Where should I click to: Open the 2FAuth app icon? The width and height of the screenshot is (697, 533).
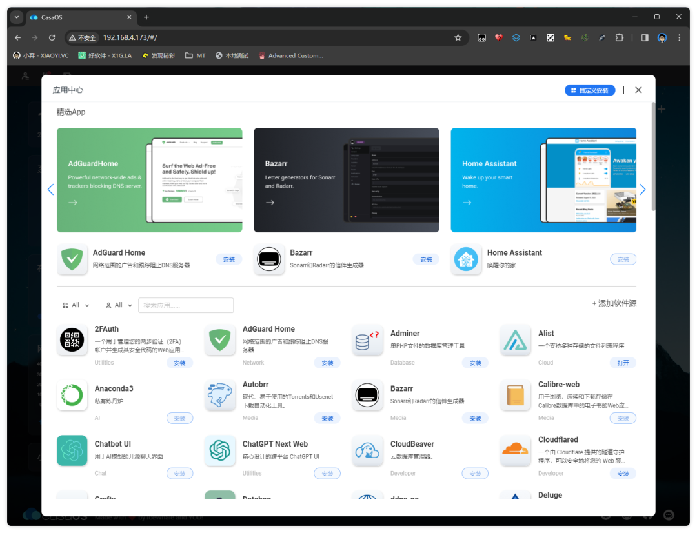(x=72, y=340)
